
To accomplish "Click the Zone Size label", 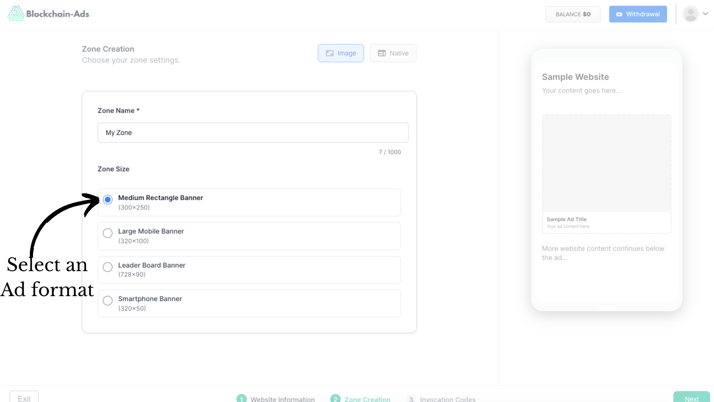I will (113, 169).
